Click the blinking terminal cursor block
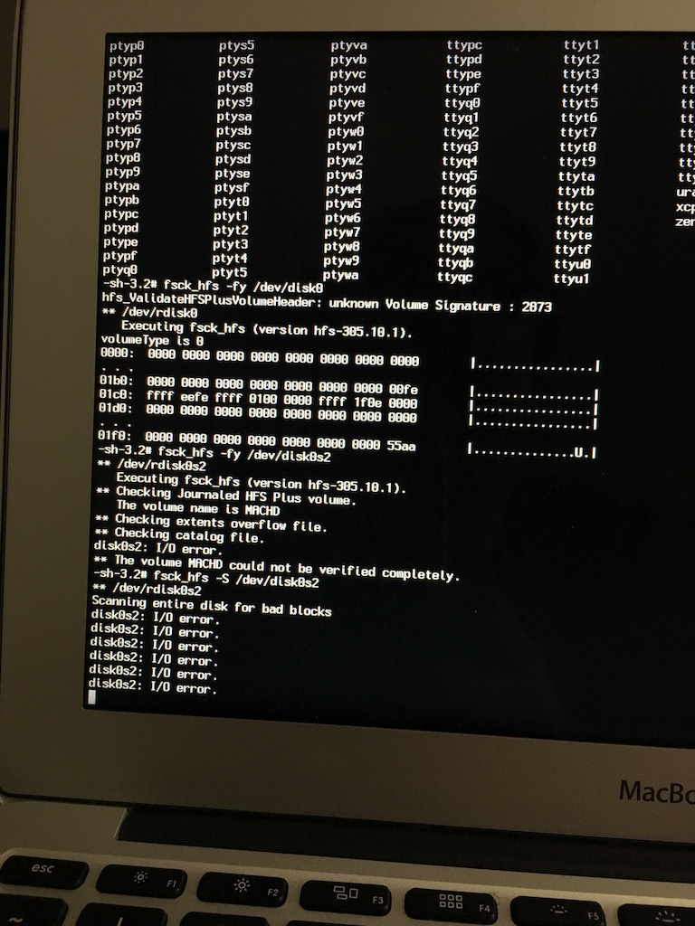The image size is (695, 926). click(91, 696)
